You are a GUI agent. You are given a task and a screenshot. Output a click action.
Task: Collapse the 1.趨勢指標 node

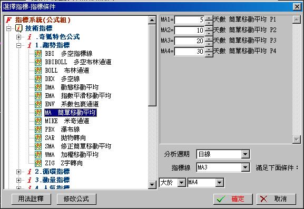coord(18,45)
